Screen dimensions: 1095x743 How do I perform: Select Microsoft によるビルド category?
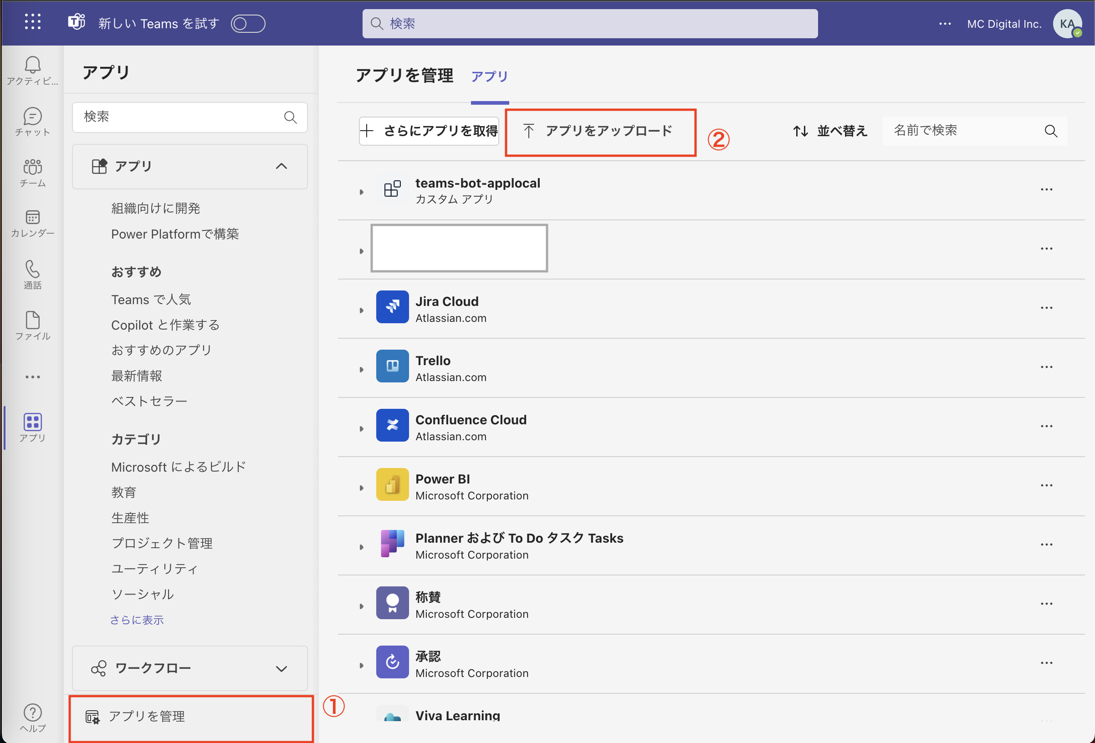179,467
